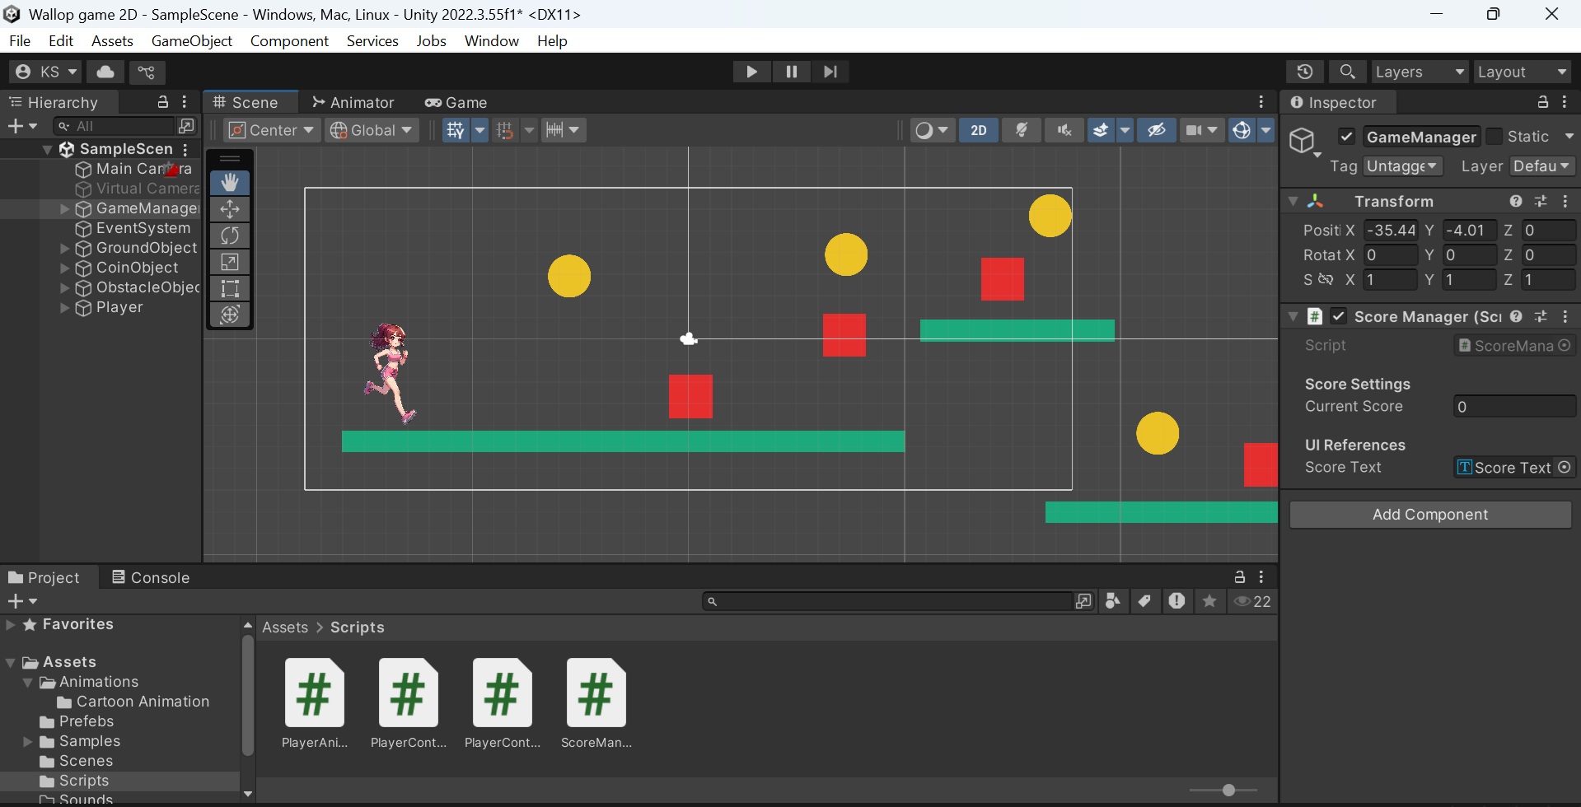1581x807 pixels.
Task: Expand the Player object in Hierarchy
Action: coord(63,307)
